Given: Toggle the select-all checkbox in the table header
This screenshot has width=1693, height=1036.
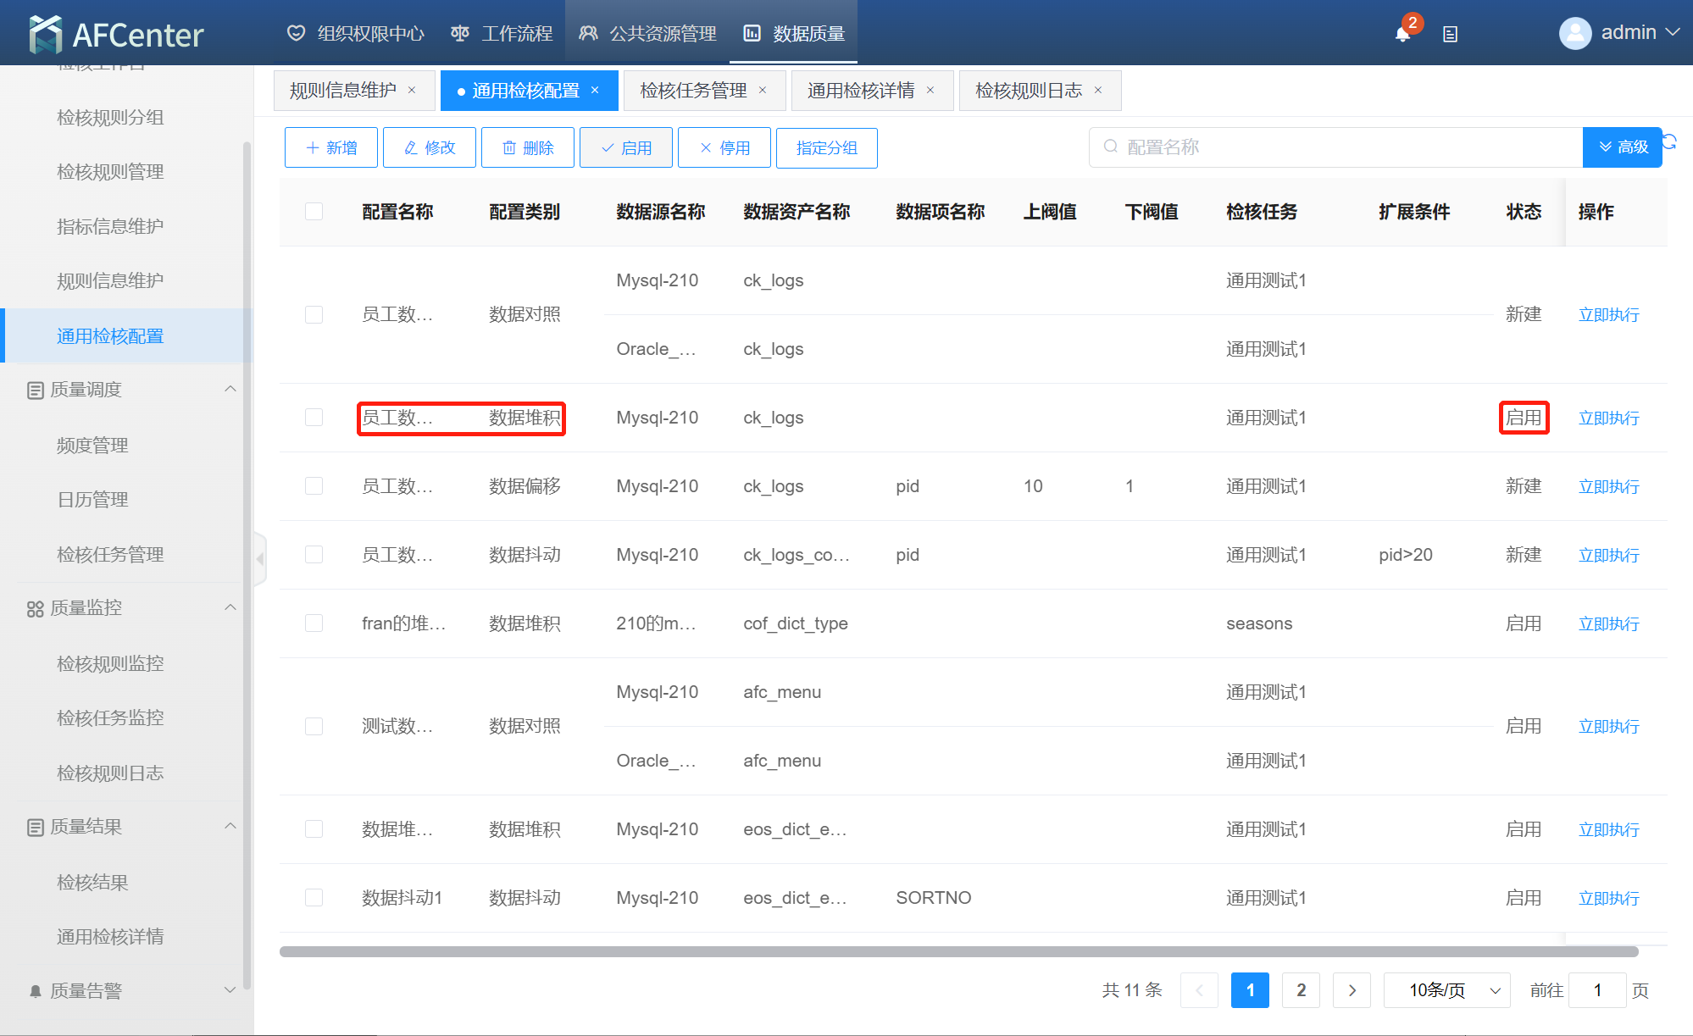Looking at the screenshot, I should pyautogui.click(x=314, y=212).
